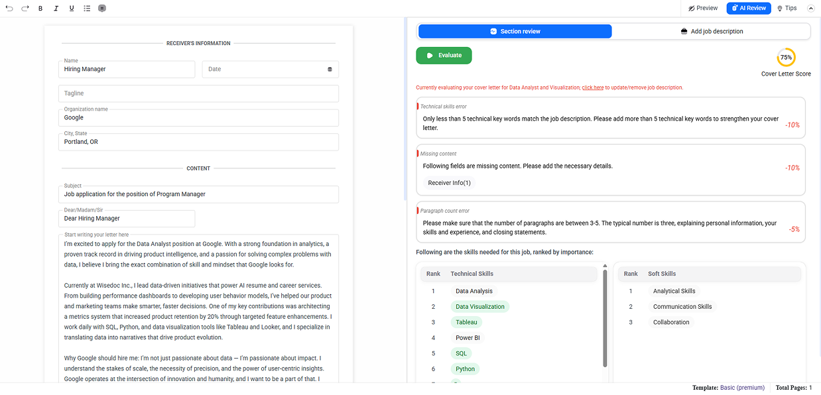
Task: Click the Basic (premium) template link
Action: (742, 388)
